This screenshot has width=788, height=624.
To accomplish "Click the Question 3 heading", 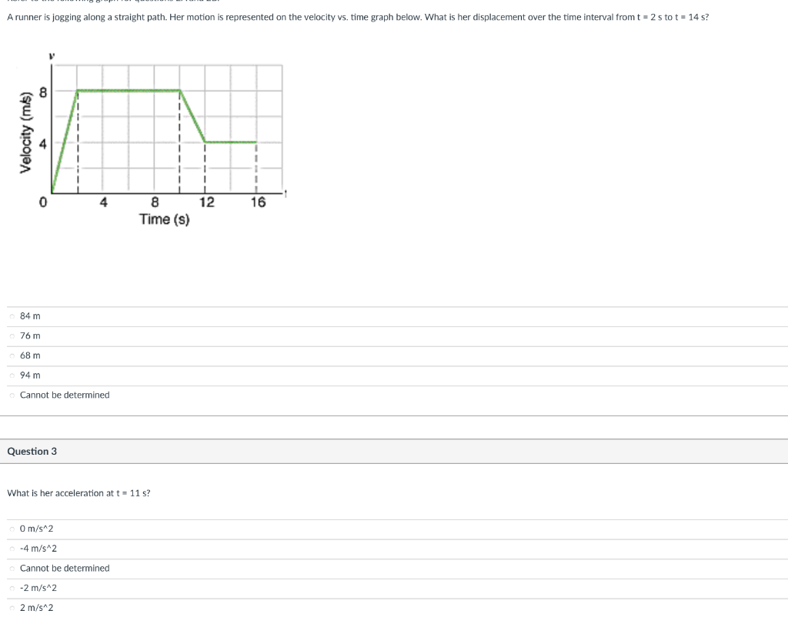I will [x=32, y=451].
